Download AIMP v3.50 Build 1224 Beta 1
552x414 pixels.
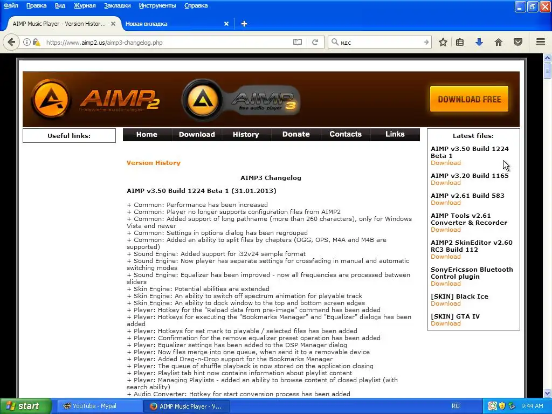click(446, 163)
